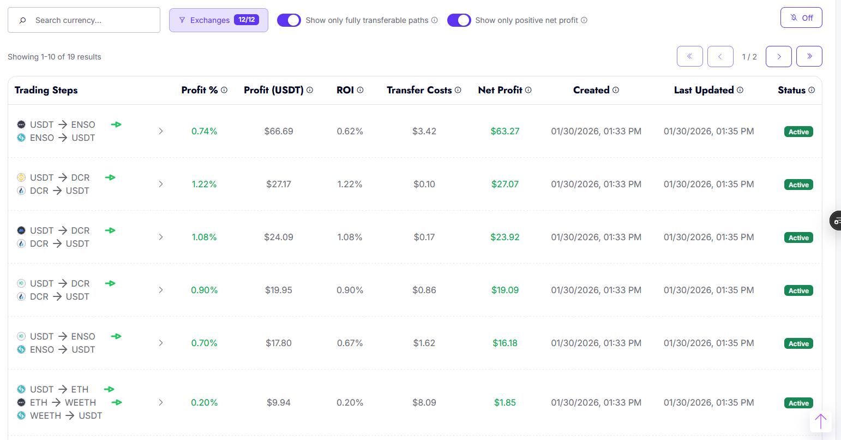Expand the first USDT to ENSO row

pos(161,131)
